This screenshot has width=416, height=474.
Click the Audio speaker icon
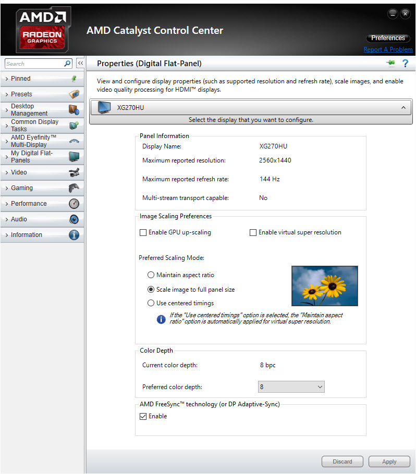coord(74,219)
